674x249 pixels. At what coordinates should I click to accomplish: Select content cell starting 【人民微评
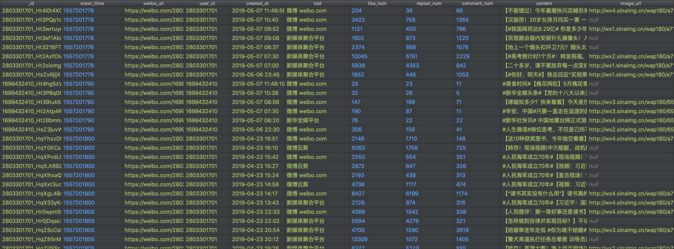tap(544, 212)
